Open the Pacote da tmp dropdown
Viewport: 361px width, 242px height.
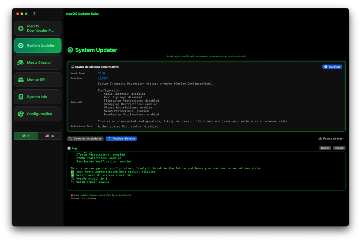[331, 138]
